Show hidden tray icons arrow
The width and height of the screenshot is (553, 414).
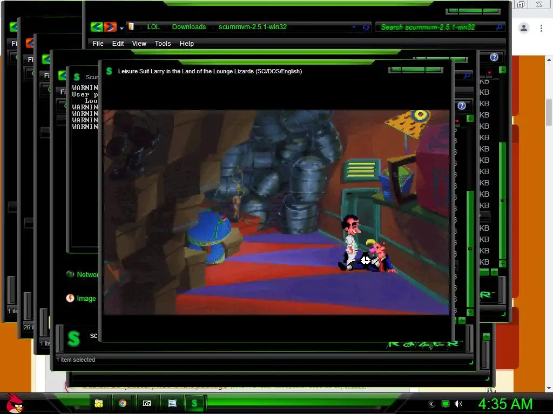431,404
